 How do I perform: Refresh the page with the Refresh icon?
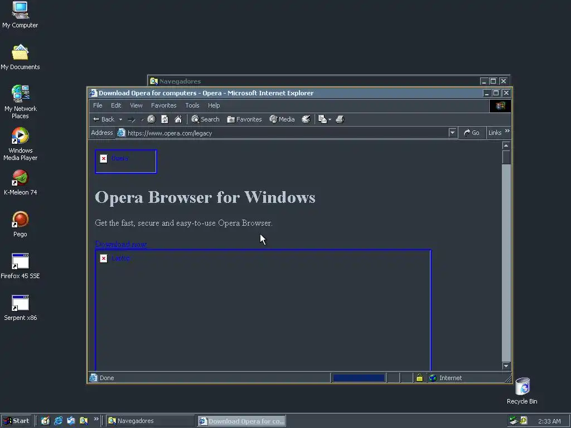coord(164,119)
